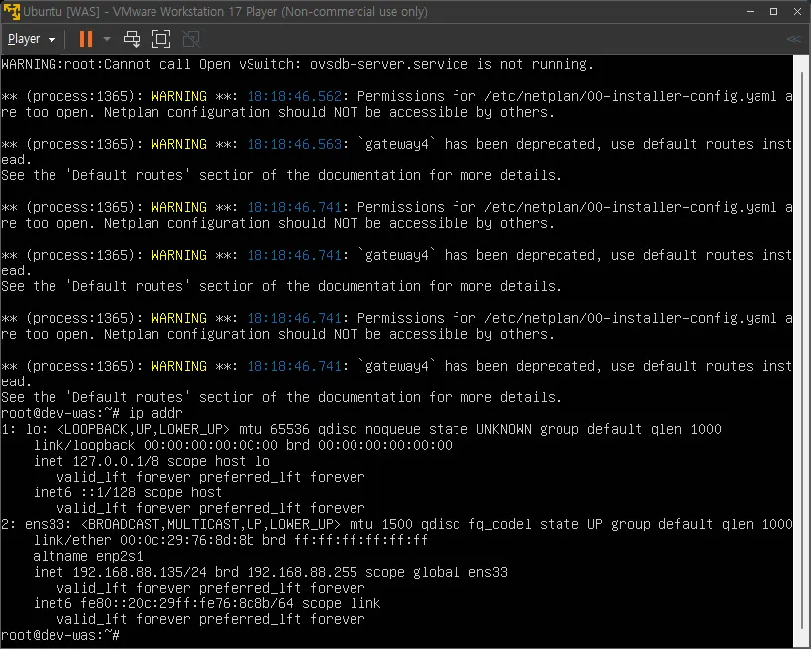Send Ctrl+Alt+Del to the virtual machine
811x649 pixels.
pyautogui.click(x=132, y=39)
